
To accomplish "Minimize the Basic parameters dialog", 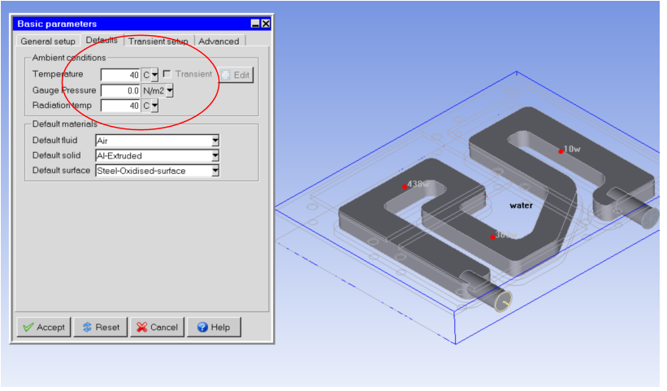I will [255, 24].
